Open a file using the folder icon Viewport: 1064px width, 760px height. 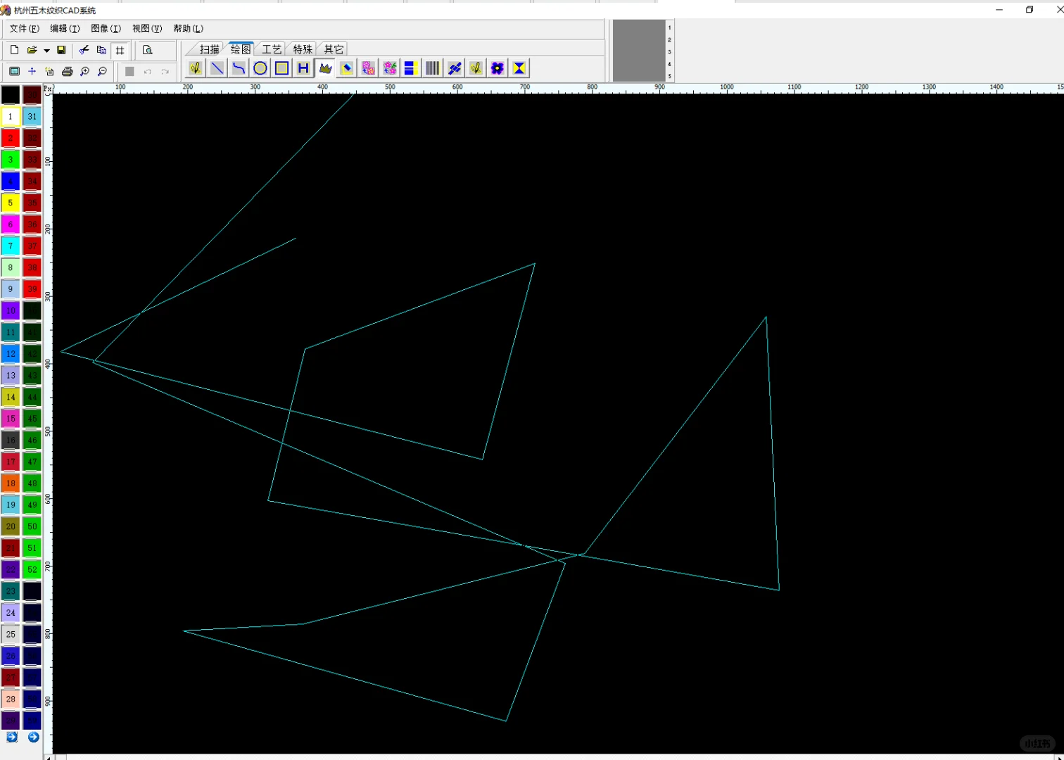coord(32,50)
